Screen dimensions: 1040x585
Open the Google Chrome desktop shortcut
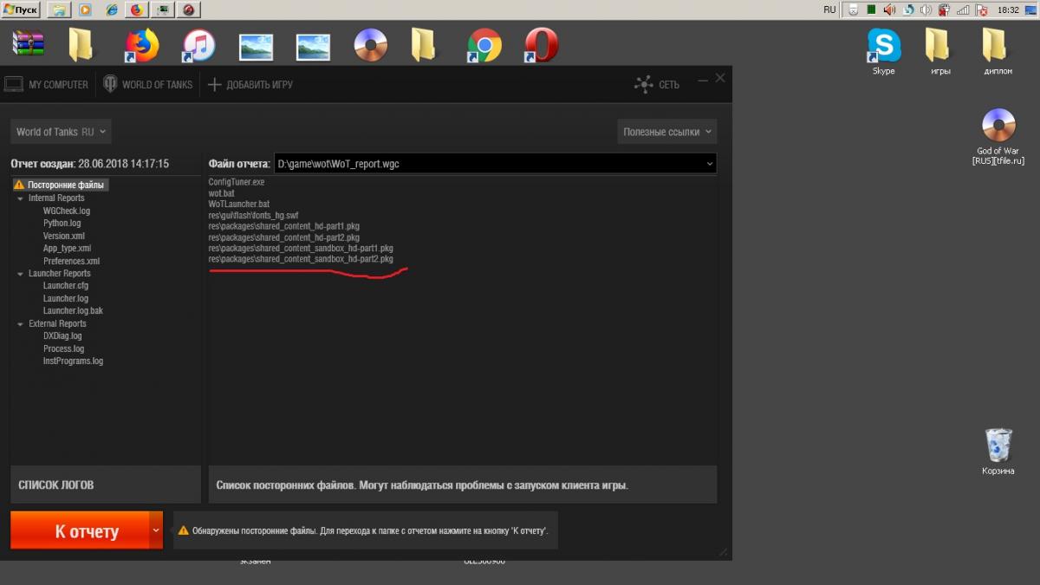tap(484, 45)
